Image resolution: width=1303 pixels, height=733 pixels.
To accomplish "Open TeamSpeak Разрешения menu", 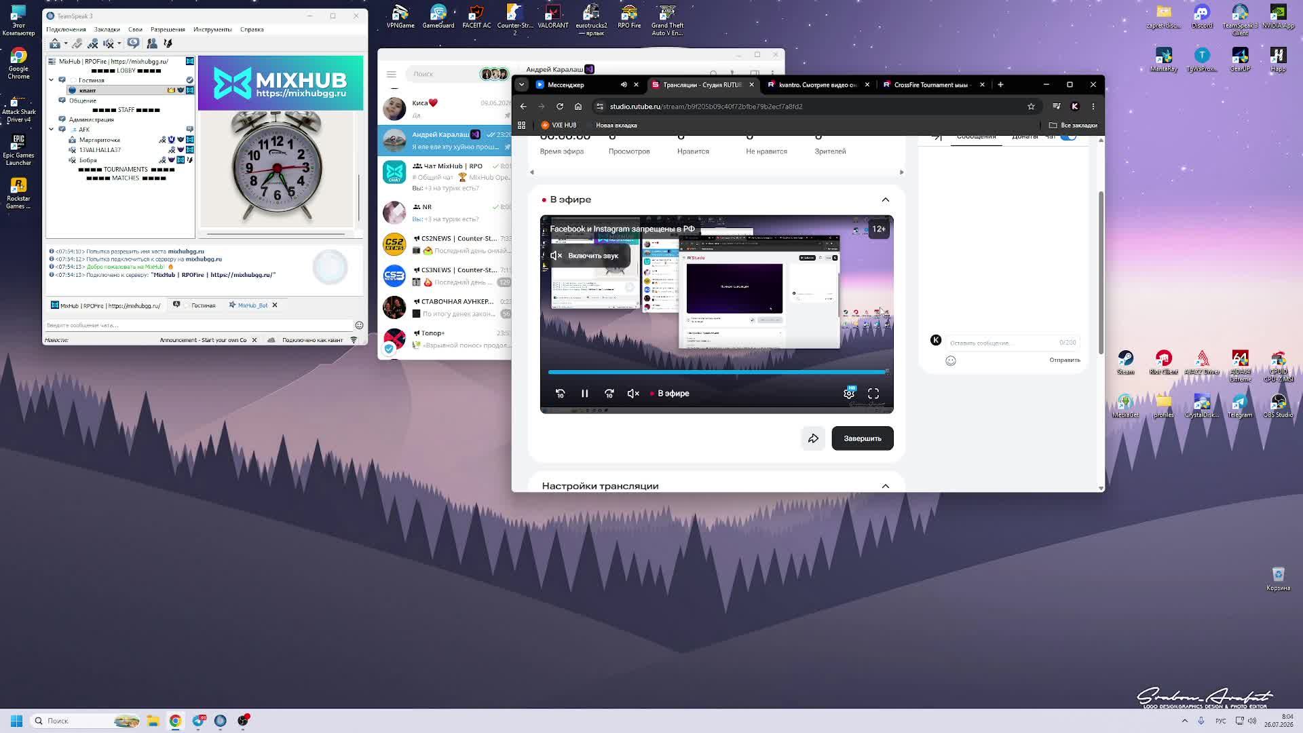I will tap(168, 29).
